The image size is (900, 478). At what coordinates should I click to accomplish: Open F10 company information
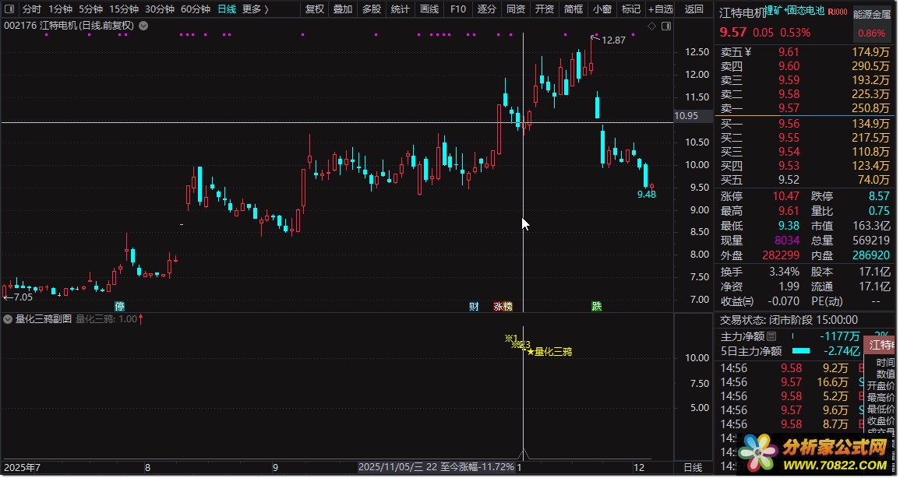(458, 9)
